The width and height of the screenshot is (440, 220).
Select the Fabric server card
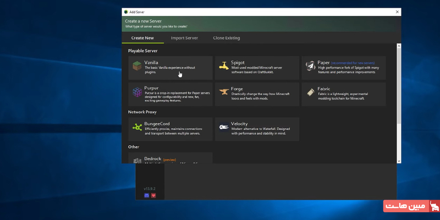[343, 94]
